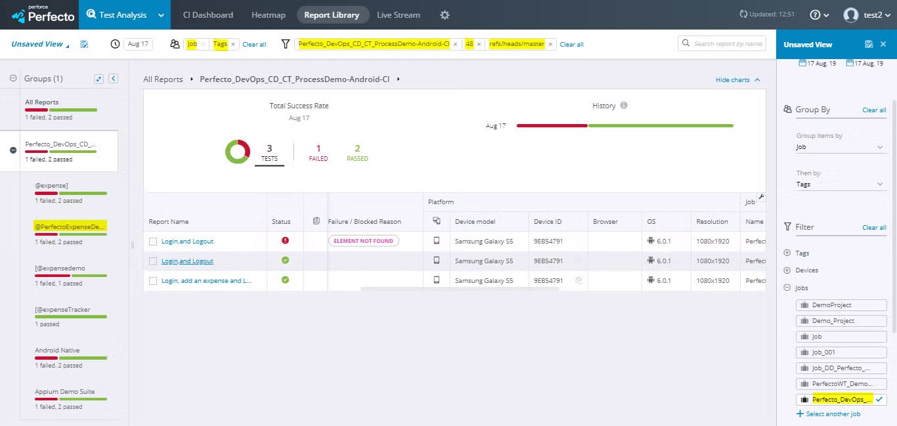Toggle the Job_001 job filter
Image resolution: width=897 pixels, height=426 pixels.
click(x=841, y=352)
